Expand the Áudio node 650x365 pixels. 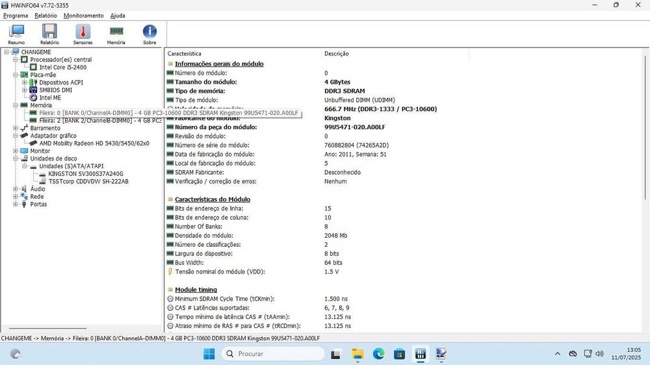(x=16, y=189)
